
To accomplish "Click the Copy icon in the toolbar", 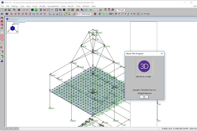I will (14, 10).
